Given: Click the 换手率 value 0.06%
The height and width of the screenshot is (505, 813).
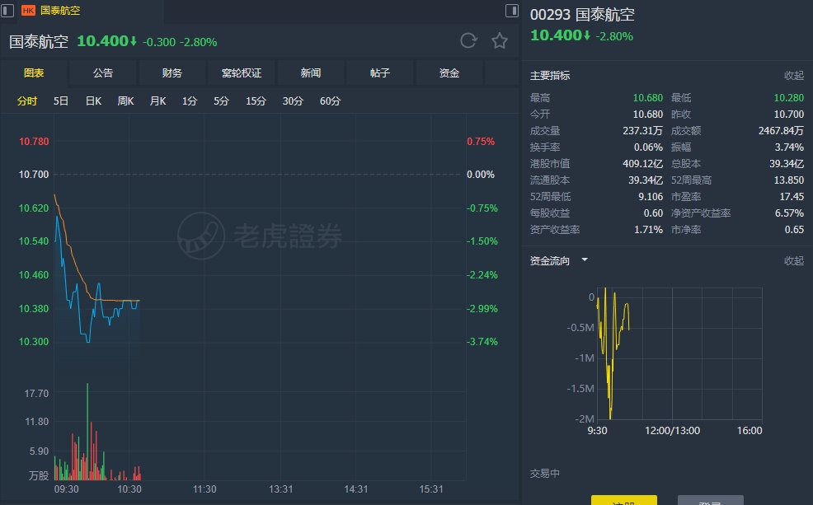Looking at the screenshot, I should click(648, 147).
